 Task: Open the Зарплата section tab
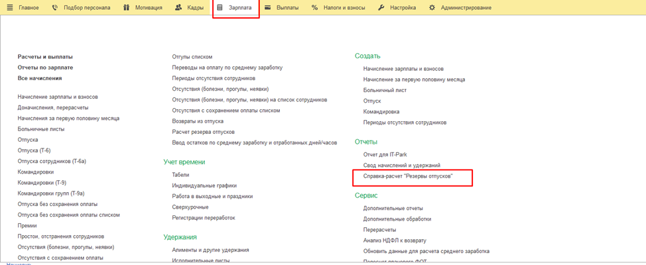coord(239,8)
